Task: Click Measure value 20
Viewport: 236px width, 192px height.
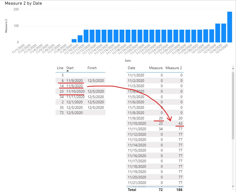Action: (161, 118)
